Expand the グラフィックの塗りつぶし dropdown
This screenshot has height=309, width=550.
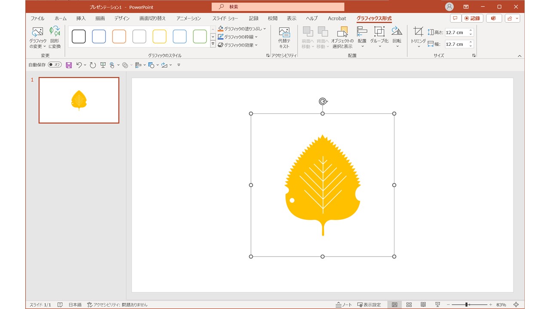click(x=265, y=29)
